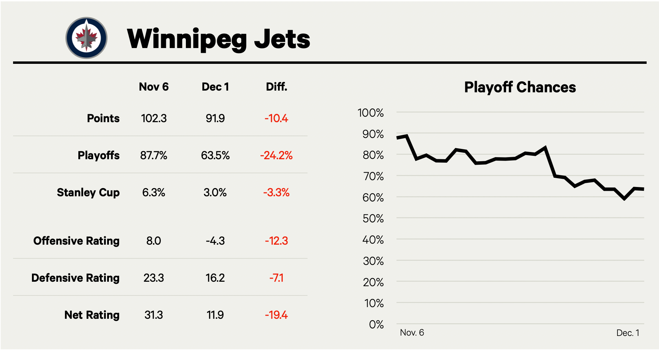Click the Nov. 6 x-axis label
The height and width of the screenshot is (350, 659).
412,332
